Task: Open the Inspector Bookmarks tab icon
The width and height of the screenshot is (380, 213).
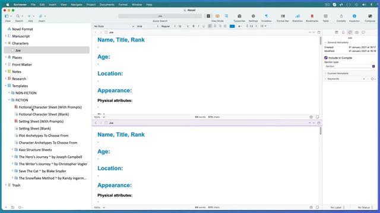Action: [343, 33]
